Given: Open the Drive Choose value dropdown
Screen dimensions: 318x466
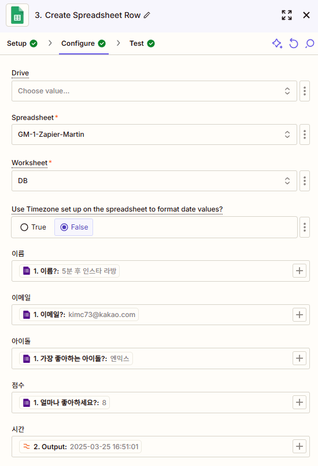Looking at the screenshot, I should (154, 91).
